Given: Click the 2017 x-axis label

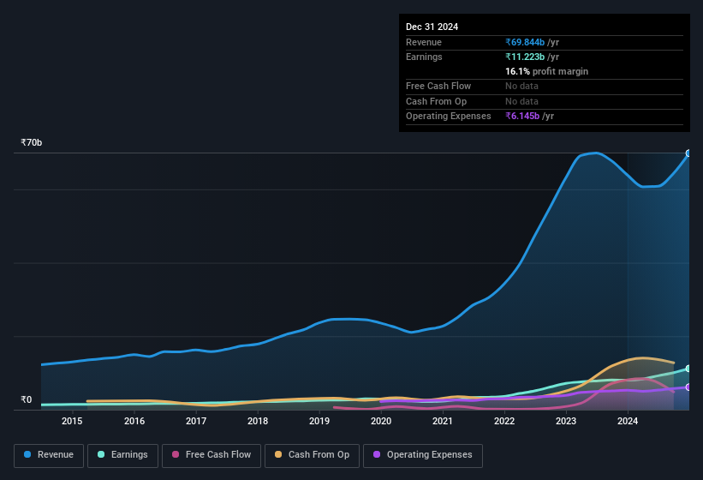Looking at the screenshot, I should 196,421.
